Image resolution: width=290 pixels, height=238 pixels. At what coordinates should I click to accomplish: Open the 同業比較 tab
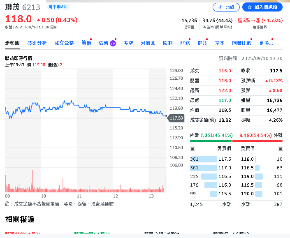tap(242, 43)
